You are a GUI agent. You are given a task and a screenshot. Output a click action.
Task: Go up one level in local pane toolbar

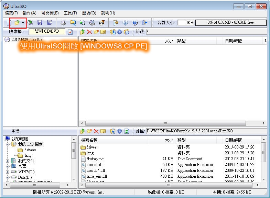click(x=83, y=131)
